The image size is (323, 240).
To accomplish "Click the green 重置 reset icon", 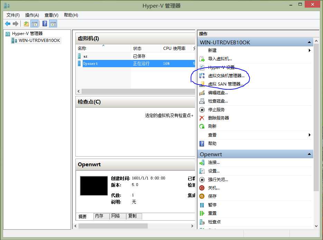I will (x=202, y=213).
